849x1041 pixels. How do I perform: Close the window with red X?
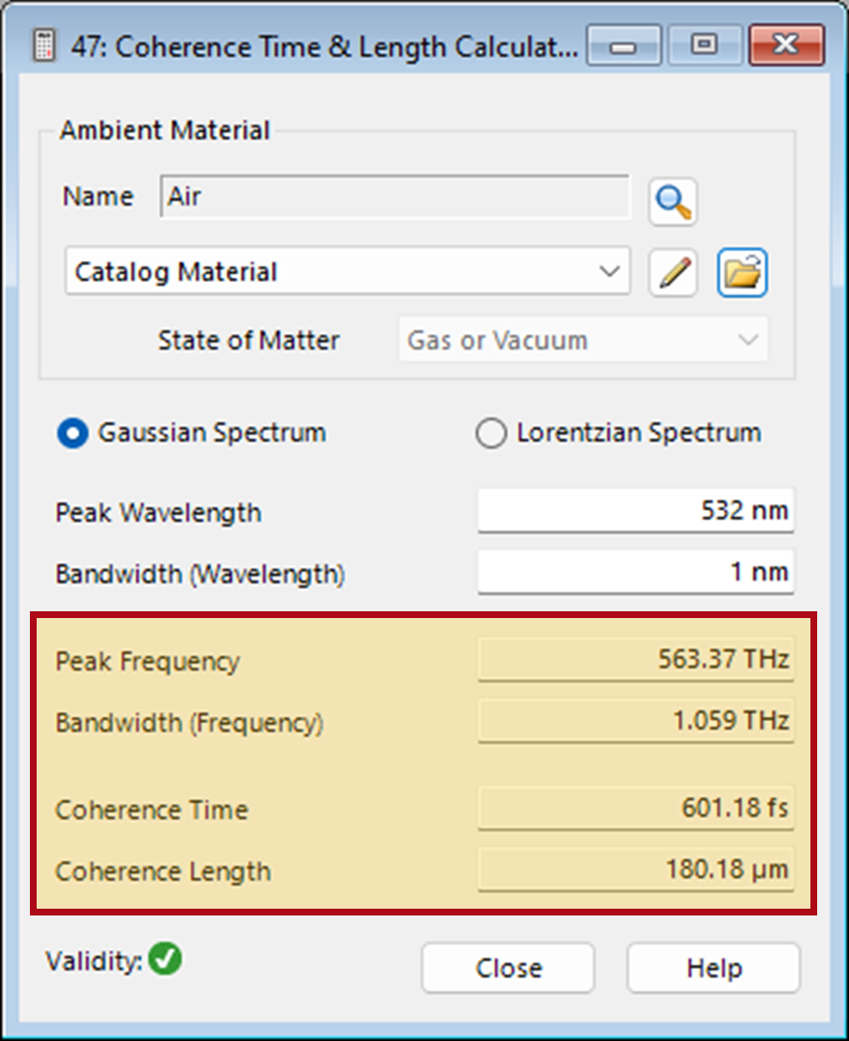coord(786,45)
